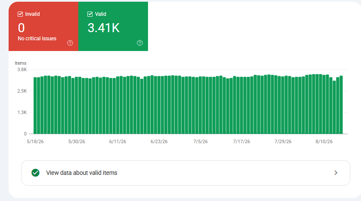Click the 3.41K valid count
The image size is (361, 201).
(104, 28)
